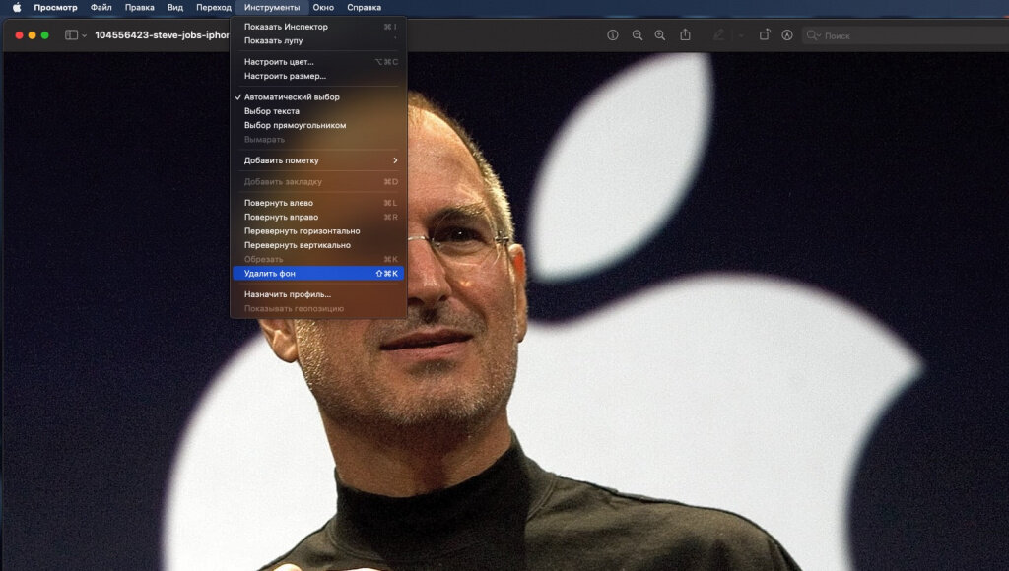The width and height of the screenshot is (1009, 571).
Task: Choose Перевернуть вертикально
Action: (x=318, y=245)
